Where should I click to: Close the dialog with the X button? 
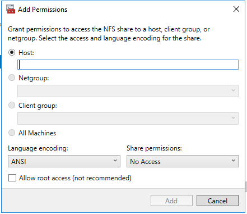pos(236,9)
